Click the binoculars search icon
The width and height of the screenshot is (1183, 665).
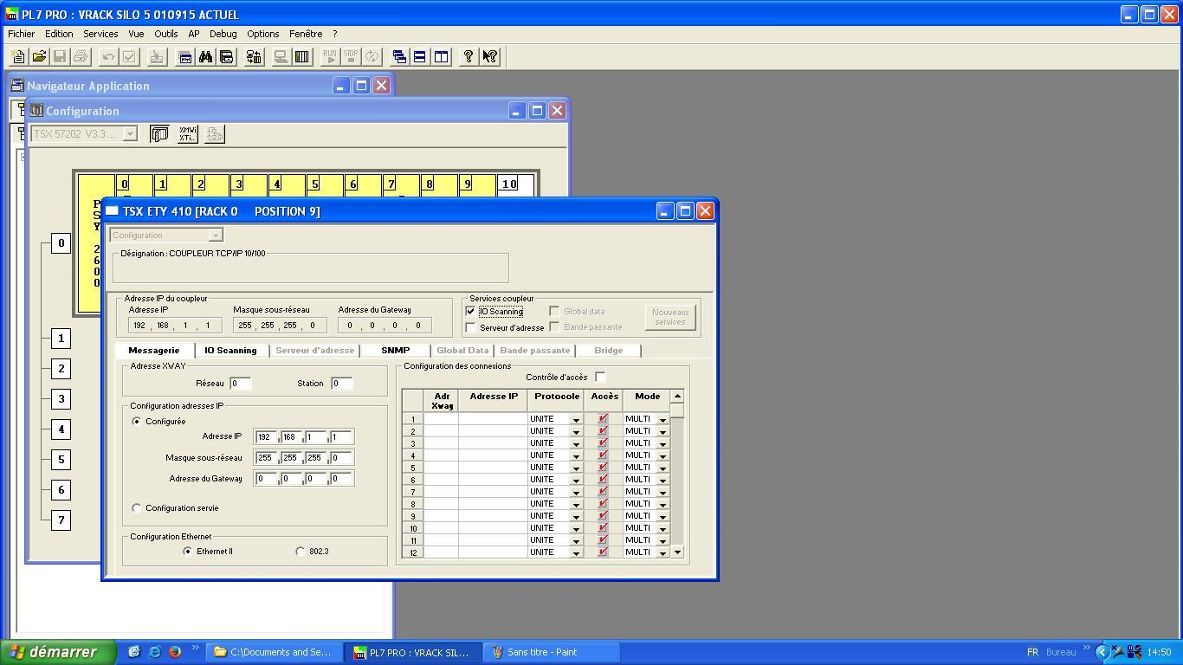tap(205, 56)
